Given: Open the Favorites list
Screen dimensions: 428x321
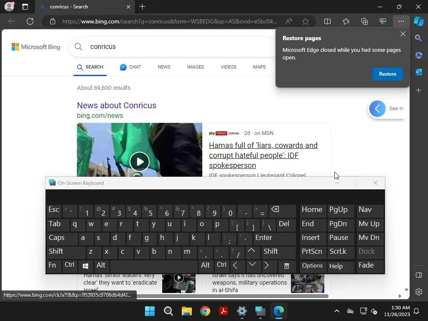Looking at the screenshot, I should (346, 21).
